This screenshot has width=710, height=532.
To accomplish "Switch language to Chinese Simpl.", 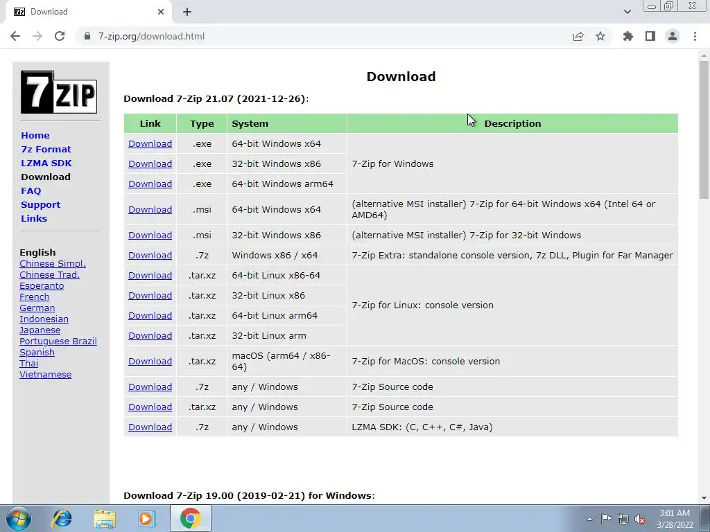I will [53, 264].
